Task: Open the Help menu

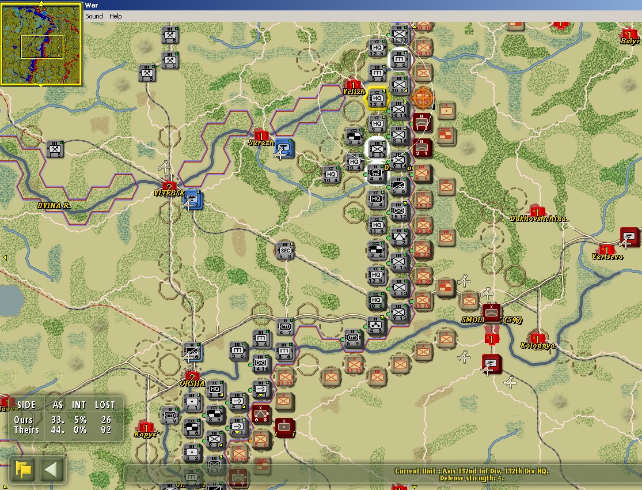Action: click(116, 16)
